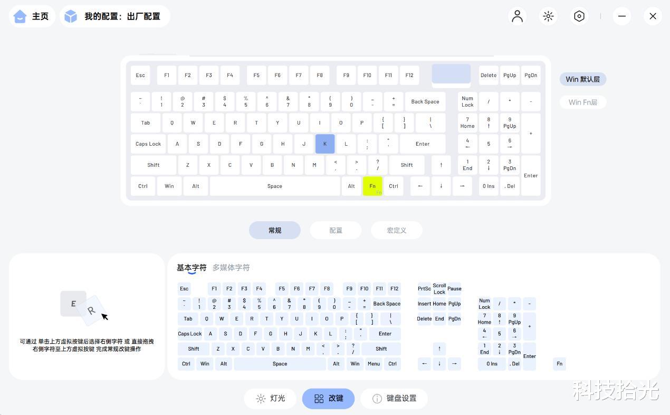Open 我的配置 cube icon
The image size is (670, 415).
click(71, 16)
